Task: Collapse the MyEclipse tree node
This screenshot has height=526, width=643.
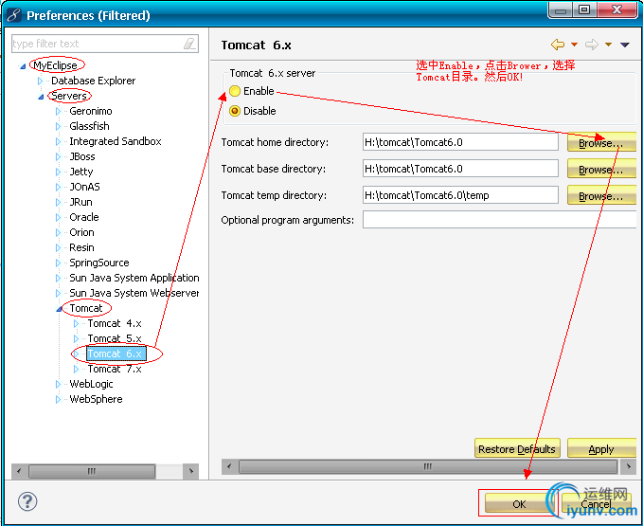Action: click(x=23, y=66)
